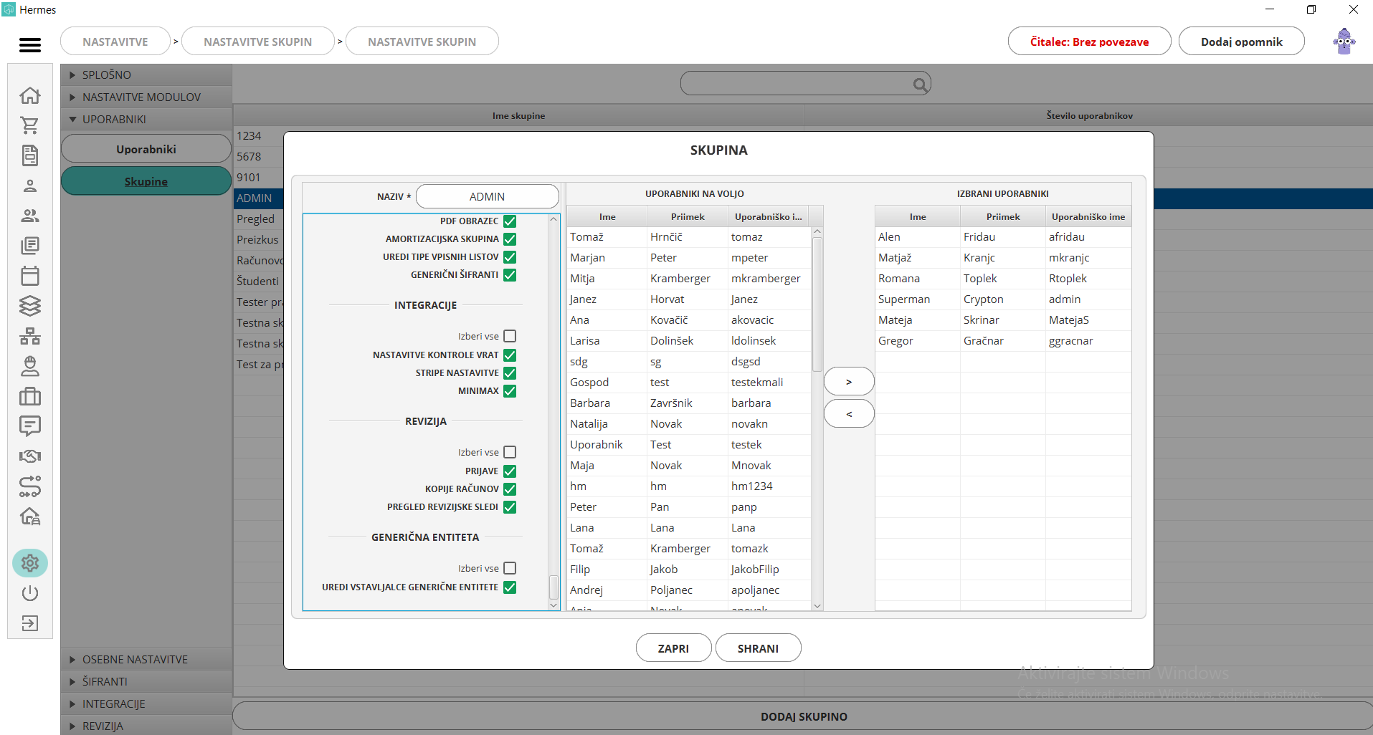Collapse the UPORABNIKI section
Screen dimensions: 1373x735
[146, 119]
